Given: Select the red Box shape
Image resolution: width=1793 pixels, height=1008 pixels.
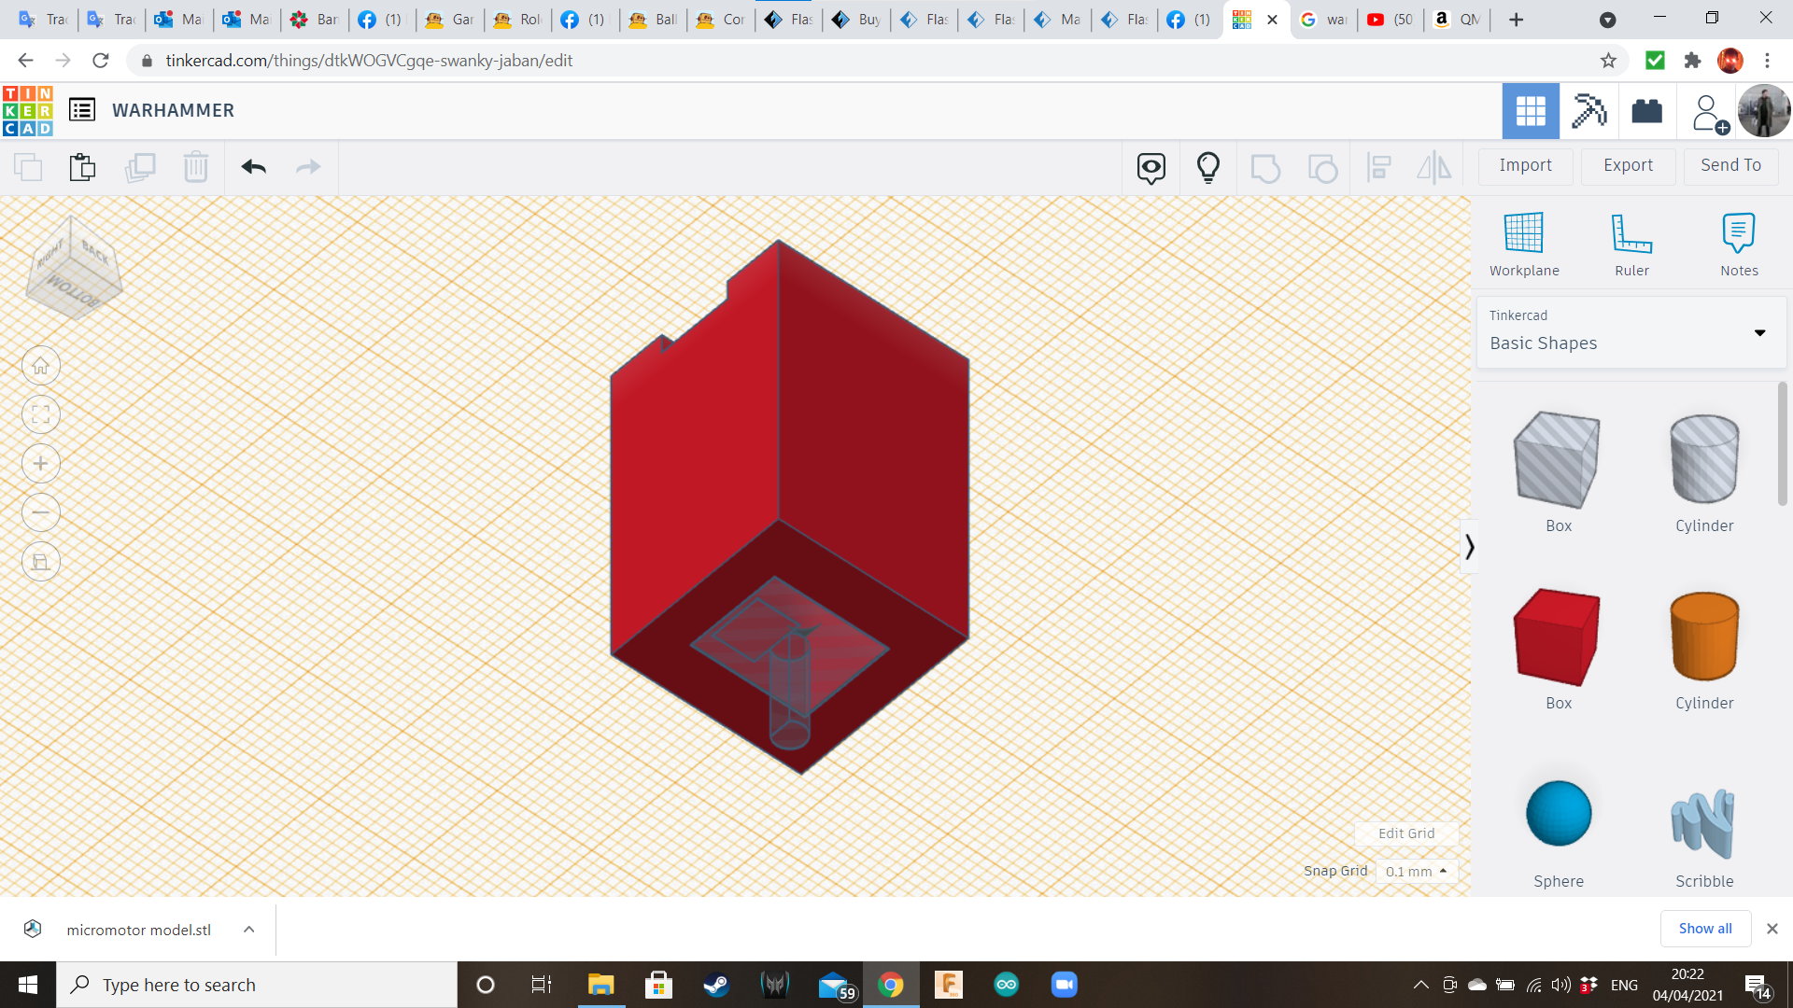Looking at the screenshot, I should click(x=1557, y=637).
